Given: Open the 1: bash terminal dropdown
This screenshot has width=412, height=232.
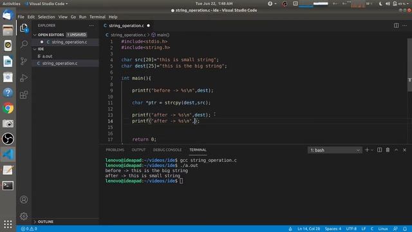Looking at the screenshot, I should click(335, 150).
